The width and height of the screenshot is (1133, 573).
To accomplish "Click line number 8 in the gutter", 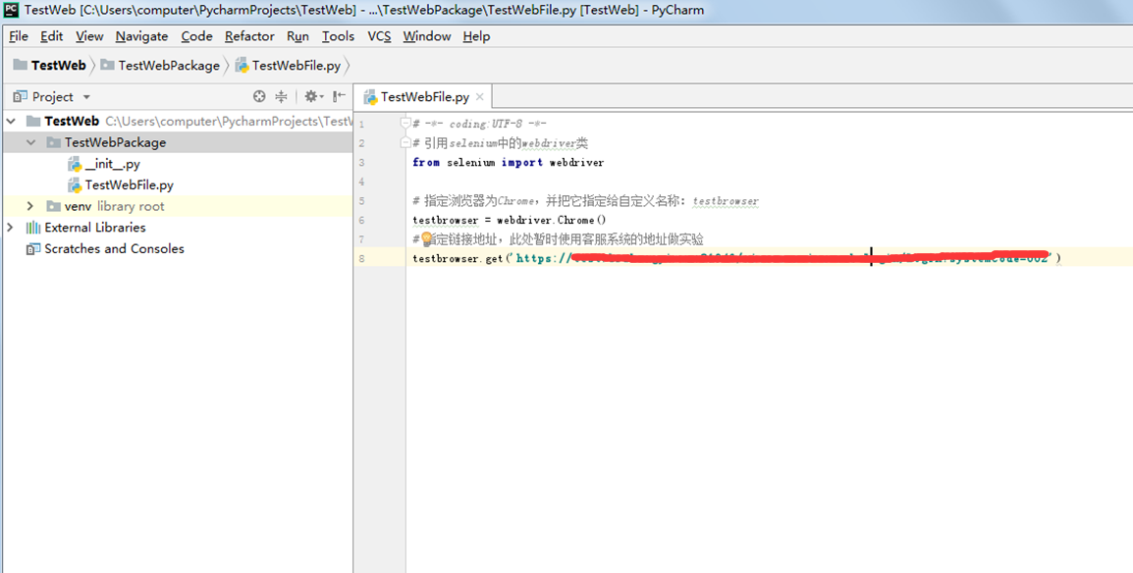I will point(361,258).
